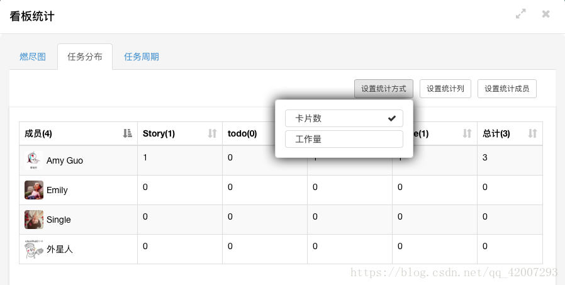Choose 卡片数 statistic mode
The width and height of the screenshot is (565, 285).
[x=344, y=118]
